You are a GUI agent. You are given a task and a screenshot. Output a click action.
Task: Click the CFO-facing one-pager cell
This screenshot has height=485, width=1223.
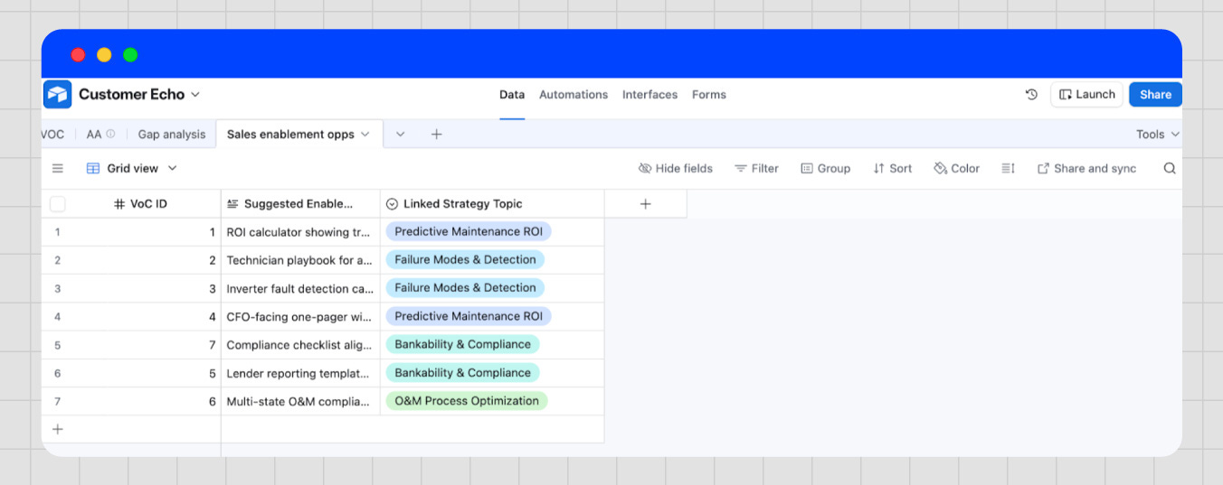point(300,317)
